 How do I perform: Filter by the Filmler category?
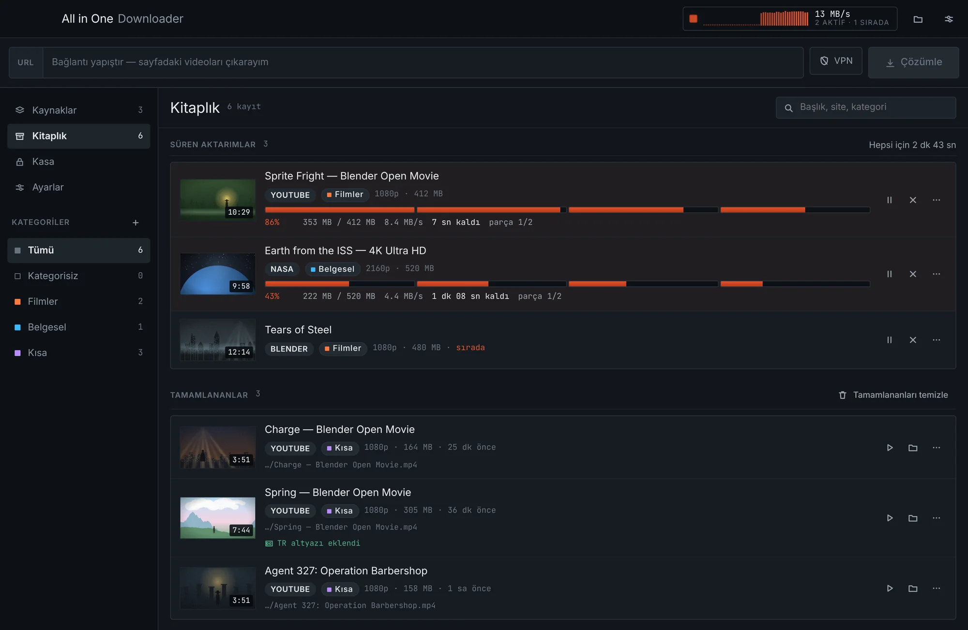pos(79,301)
